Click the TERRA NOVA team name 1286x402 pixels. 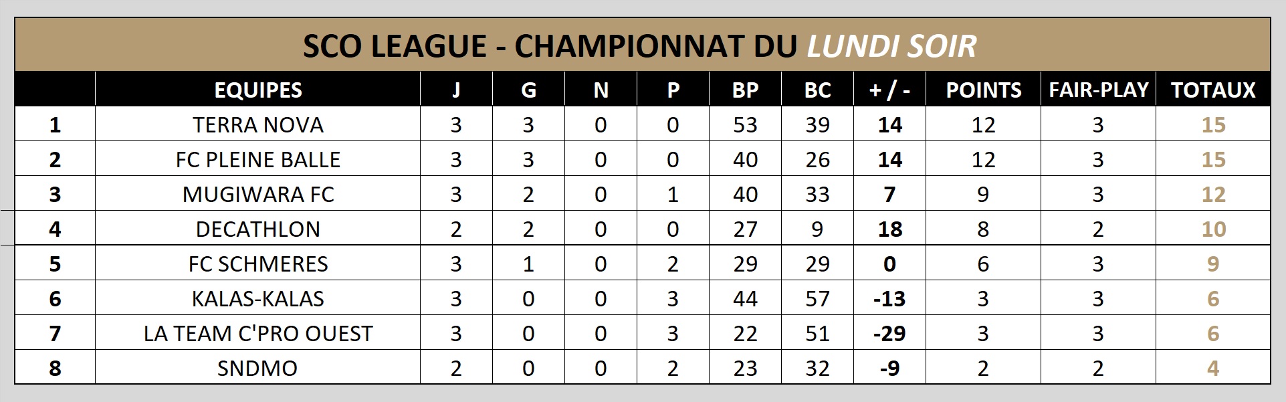pyautogui.click(x=257, y=125)
